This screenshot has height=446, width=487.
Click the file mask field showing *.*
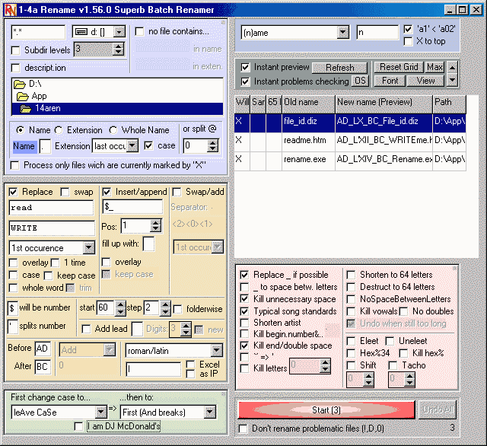coord(38,32)
